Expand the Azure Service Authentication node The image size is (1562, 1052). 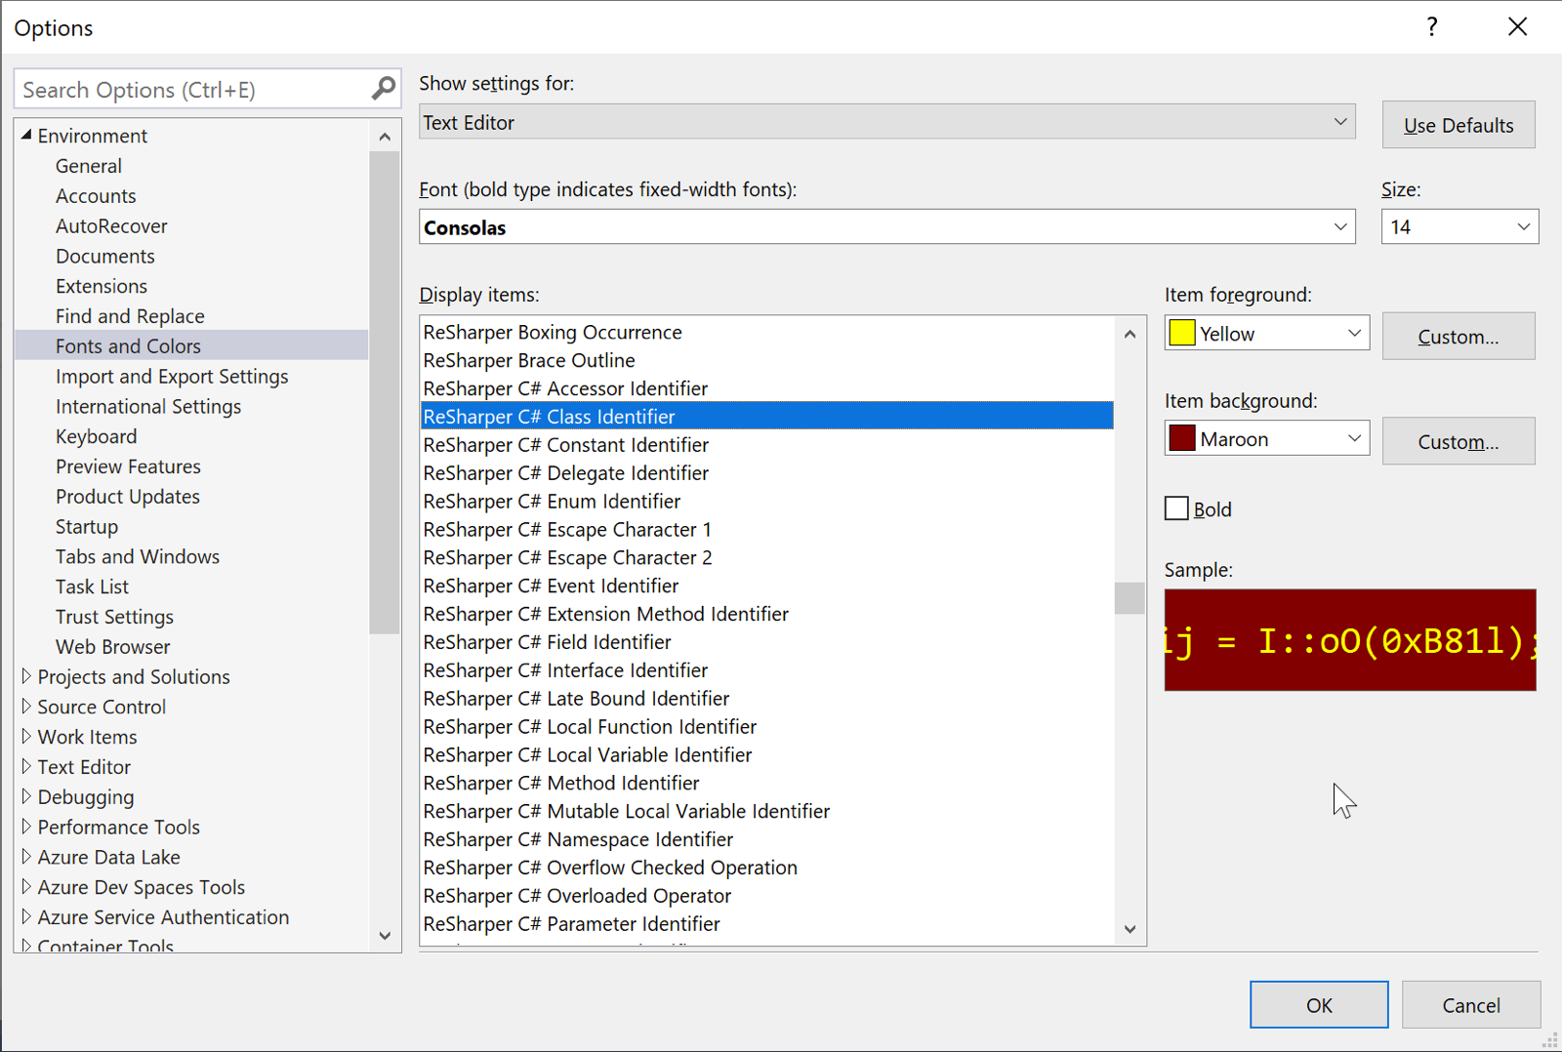[x=26, y=916]
